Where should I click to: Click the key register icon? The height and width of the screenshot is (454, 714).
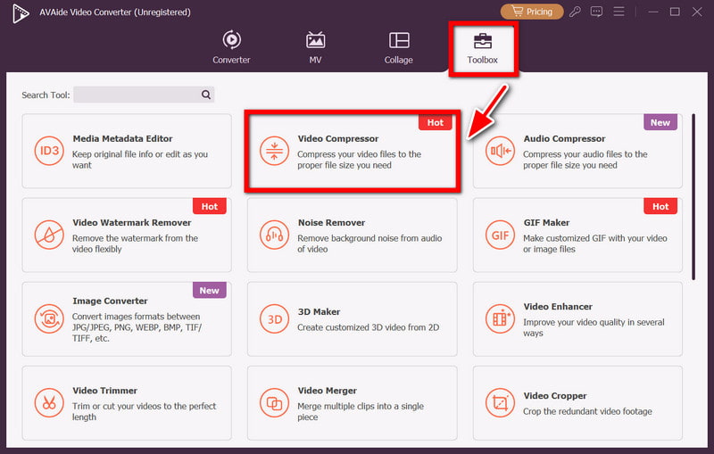[577, 12]
